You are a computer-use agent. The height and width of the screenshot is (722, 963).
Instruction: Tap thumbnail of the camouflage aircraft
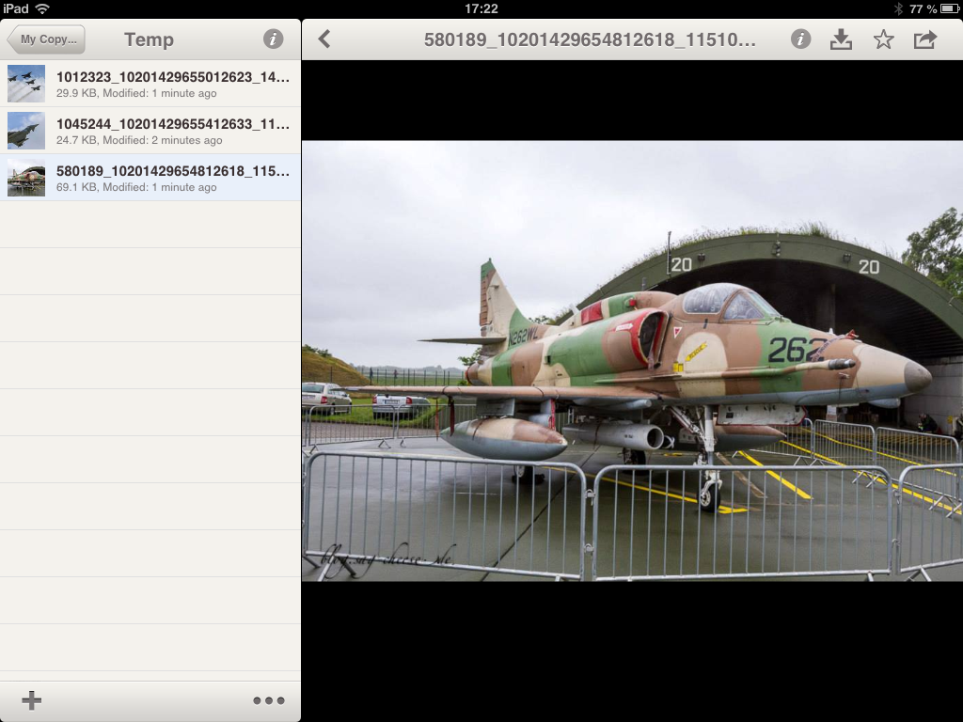[26, 178]
